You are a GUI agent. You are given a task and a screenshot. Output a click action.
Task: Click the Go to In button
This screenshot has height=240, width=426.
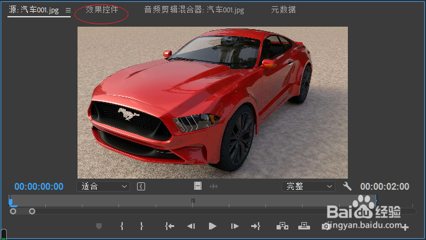click(169, 226)
